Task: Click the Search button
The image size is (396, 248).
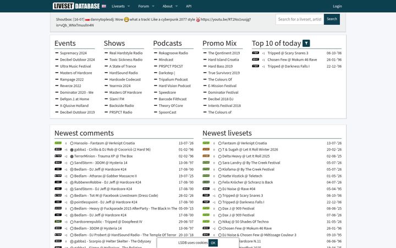Action: click(332, 19)
